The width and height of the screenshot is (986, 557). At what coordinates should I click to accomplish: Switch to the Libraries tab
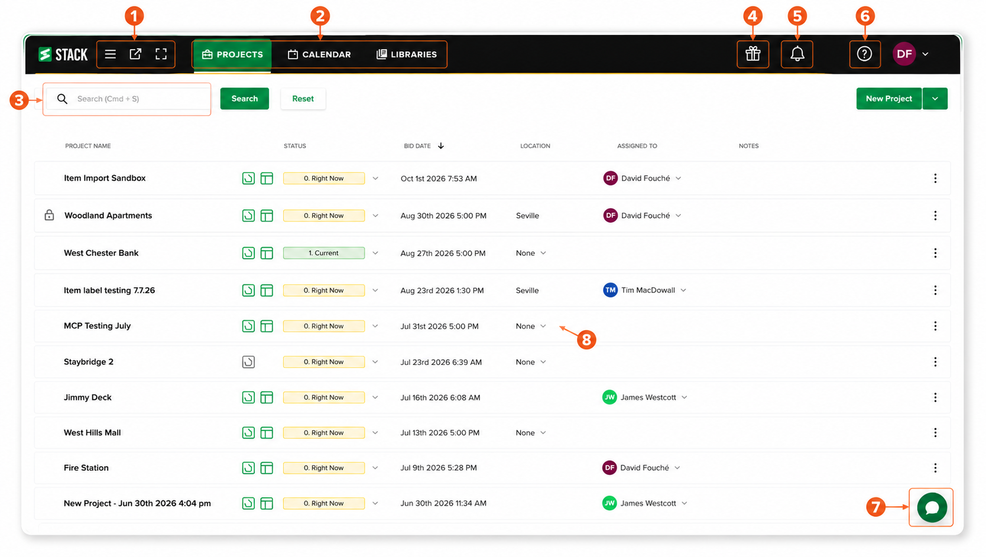pos(407,54)
